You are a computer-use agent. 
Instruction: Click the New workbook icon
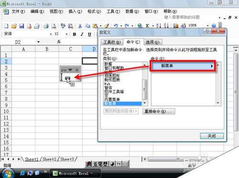tap(6, 26)
